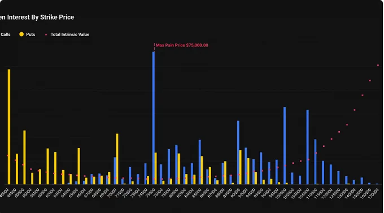Select the yellow puts bar at 50000
The image size is (384, 213).
click(24, 158)
